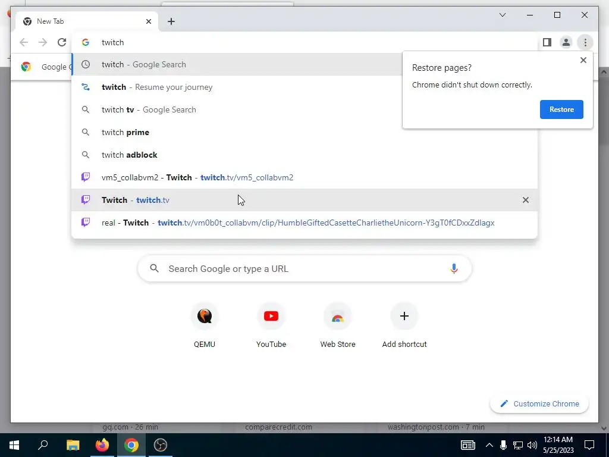Click the Chrome forward navigation arrow
609x457 pixels.
tap(43, 42)
